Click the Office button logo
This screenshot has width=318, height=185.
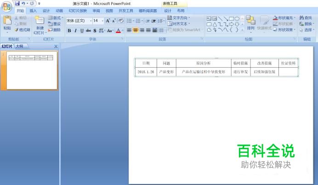(6, 7)
